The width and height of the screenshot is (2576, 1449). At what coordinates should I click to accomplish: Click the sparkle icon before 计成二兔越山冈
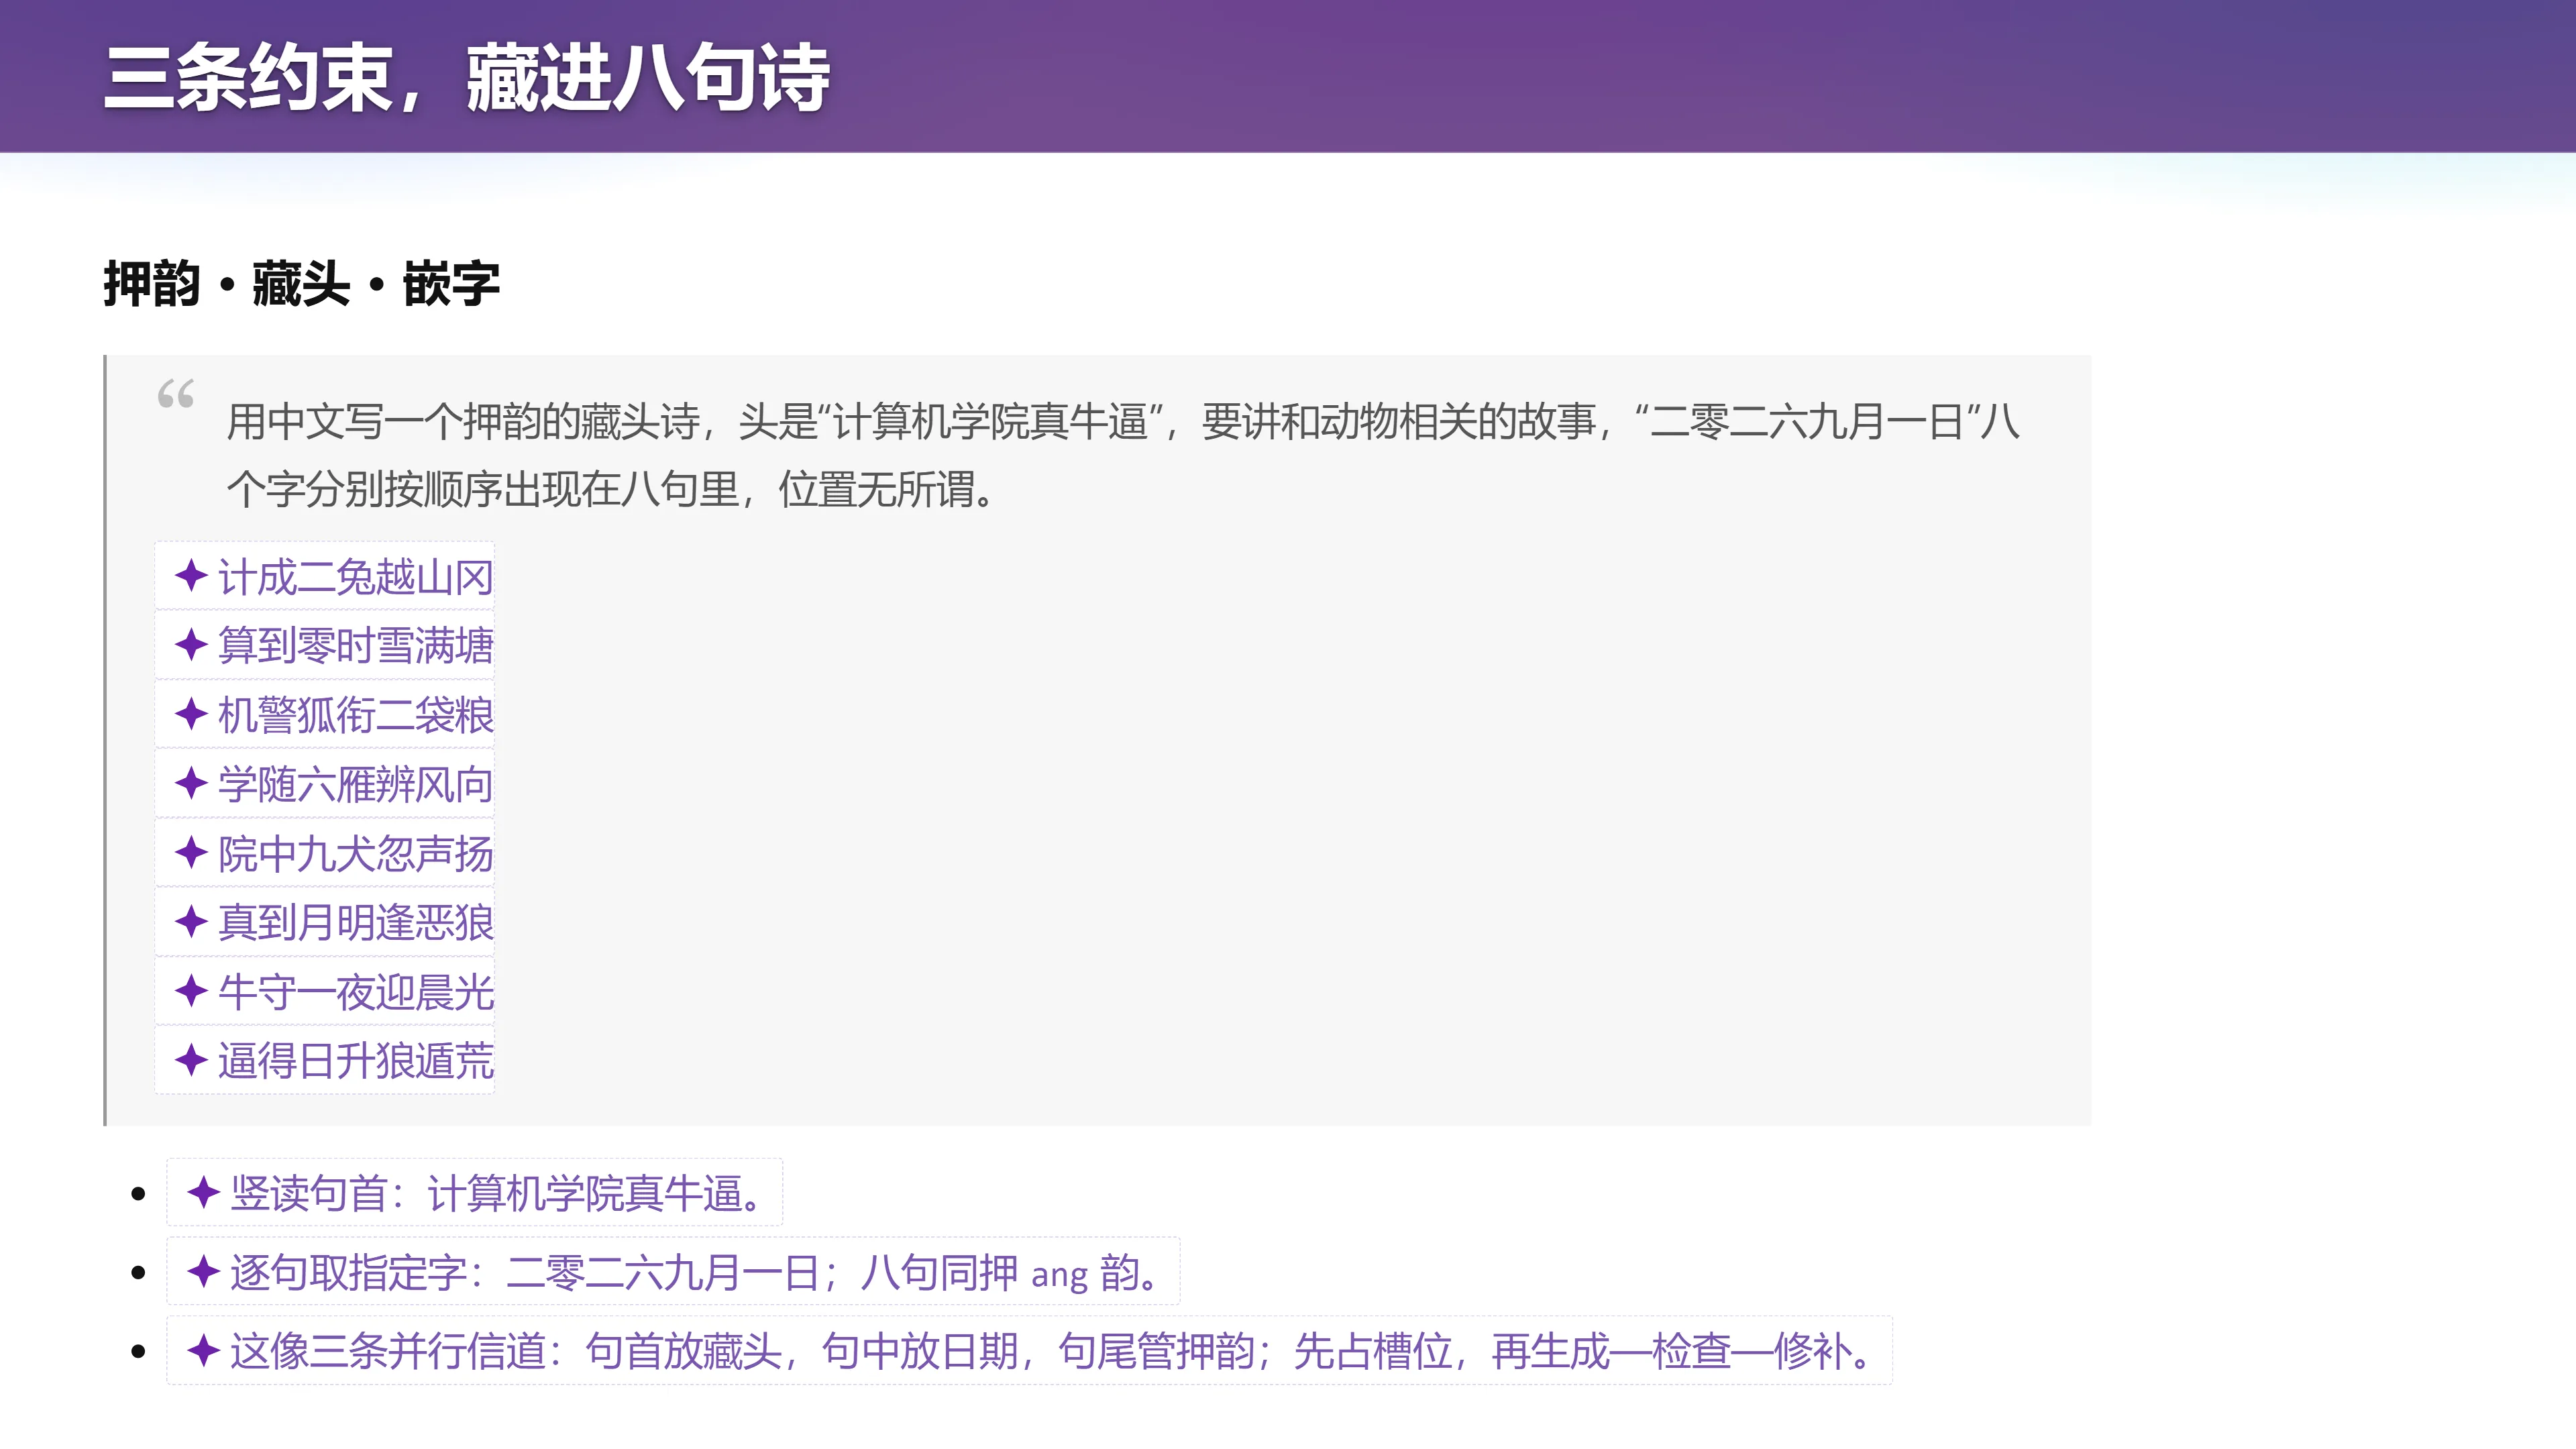pos(191,576)
